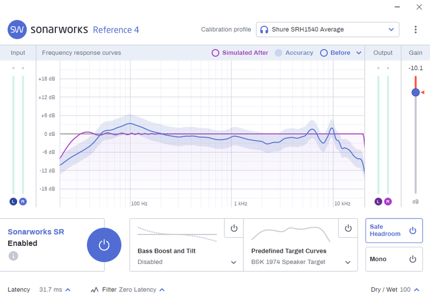This screenshot has height=294, width=430.
Task: Click the Dry / Wet 100 value
Action: coord(405,290)
